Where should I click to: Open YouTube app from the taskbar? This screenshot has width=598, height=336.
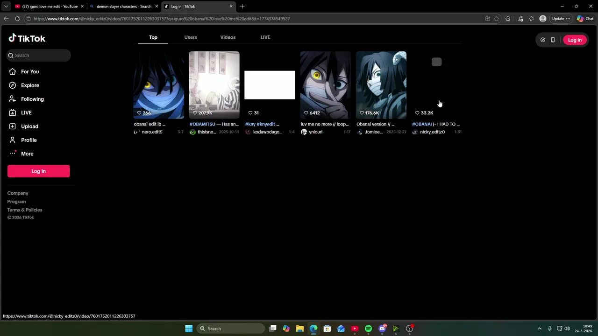pos(355,329)
